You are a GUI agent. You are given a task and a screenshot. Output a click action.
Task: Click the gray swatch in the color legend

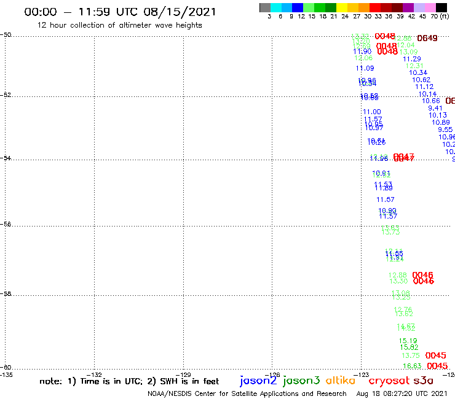click(x=265, y=7)
